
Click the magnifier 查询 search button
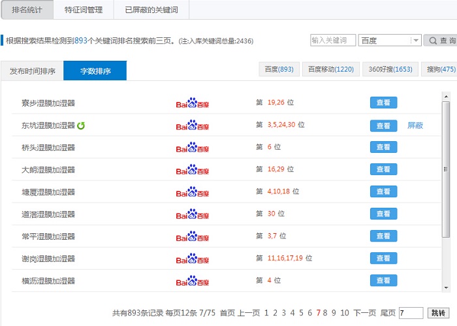click(x=441, y=41)
